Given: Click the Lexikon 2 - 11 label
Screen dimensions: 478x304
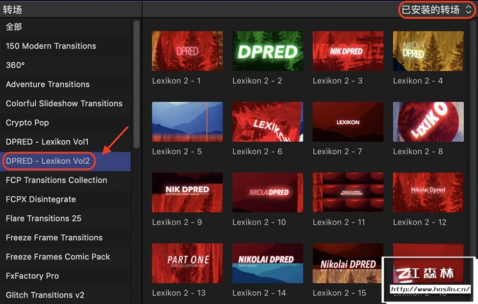Looking at the screenshot, I should coord(339,222).
